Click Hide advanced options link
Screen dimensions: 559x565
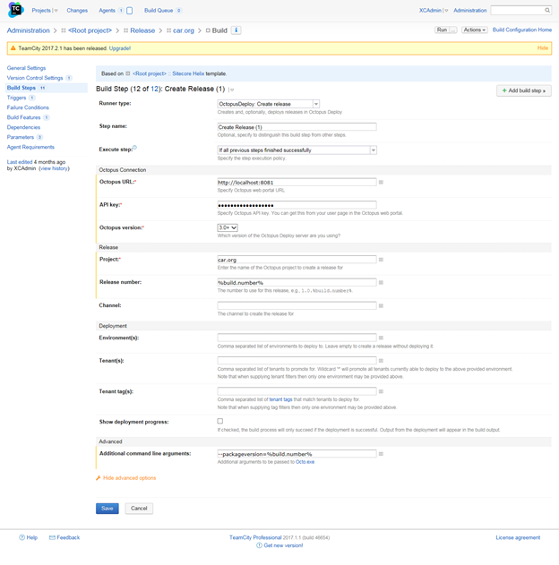[129, 478]
